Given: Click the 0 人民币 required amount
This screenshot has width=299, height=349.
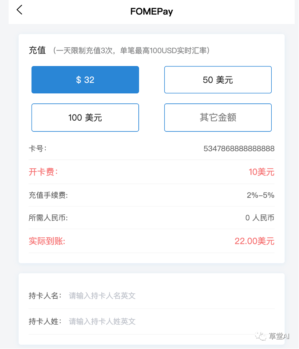Looking at the screenshot, I should click(x=259, y=218).
